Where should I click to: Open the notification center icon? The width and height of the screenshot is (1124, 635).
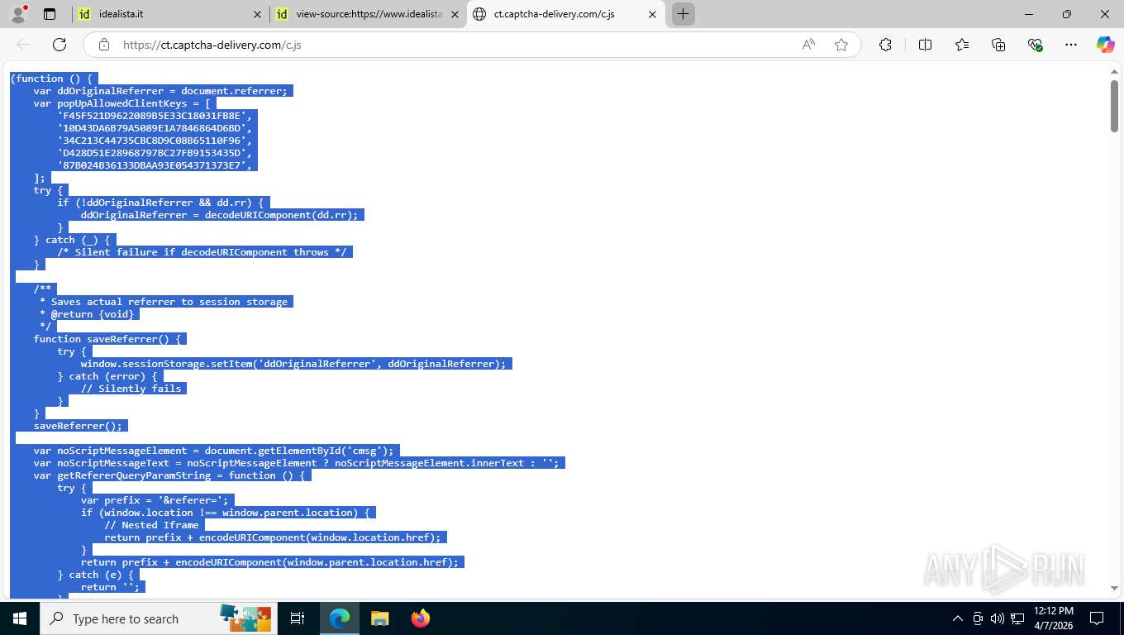pyautogui.click(x=1097, y=618)
